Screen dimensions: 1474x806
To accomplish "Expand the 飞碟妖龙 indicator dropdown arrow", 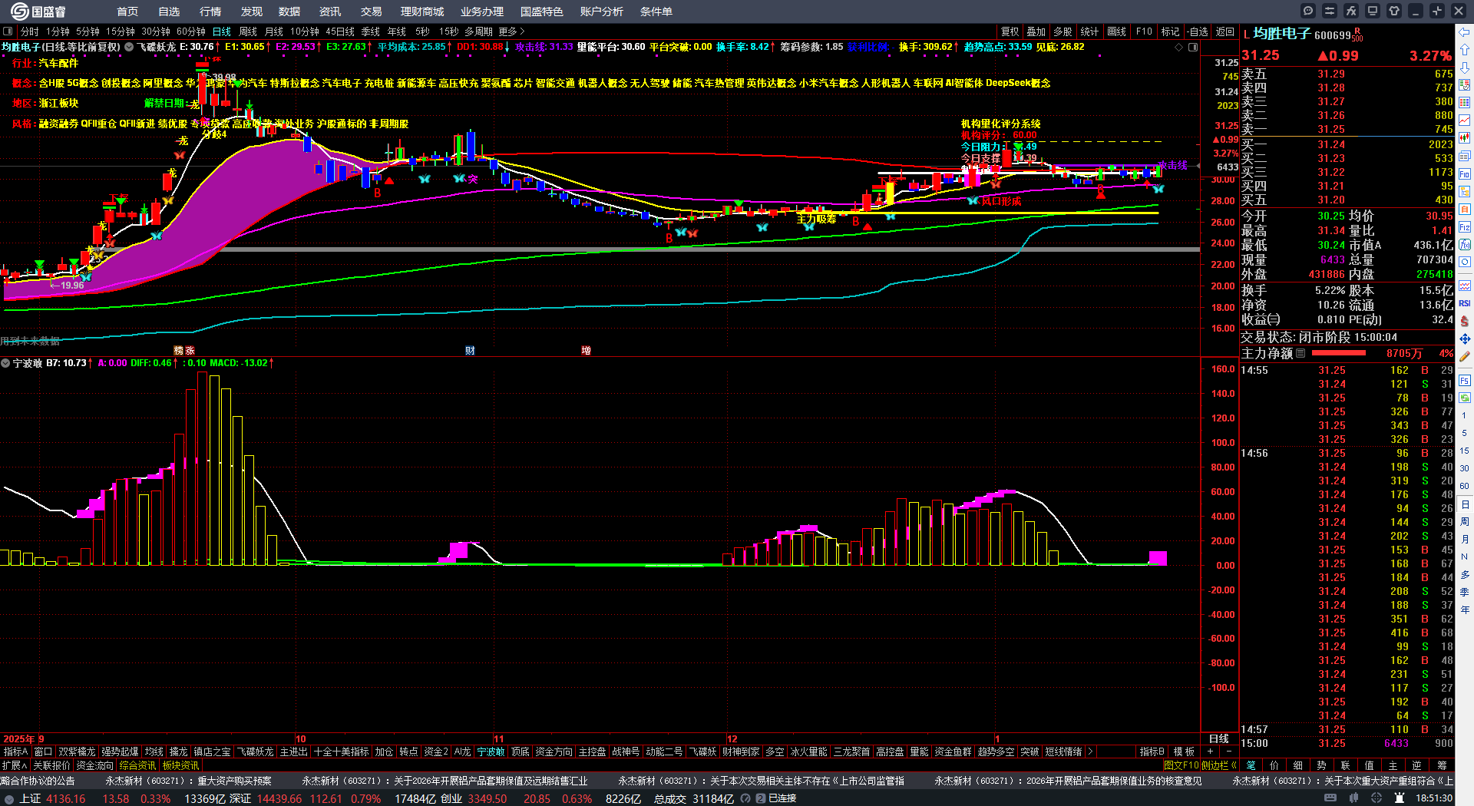I will [x=130, y=47].
